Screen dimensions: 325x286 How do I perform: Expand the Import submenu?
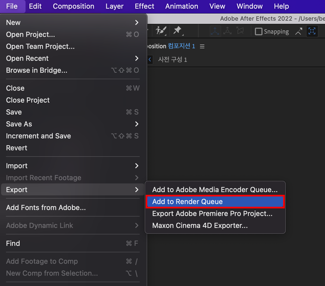click(17, 166)
